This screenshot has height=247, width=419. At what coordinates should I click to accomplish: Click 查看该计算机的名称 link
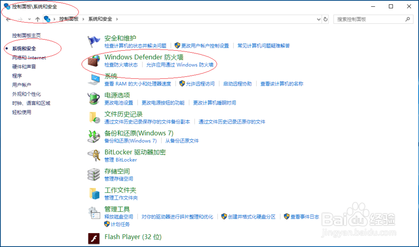pos(282,84)
